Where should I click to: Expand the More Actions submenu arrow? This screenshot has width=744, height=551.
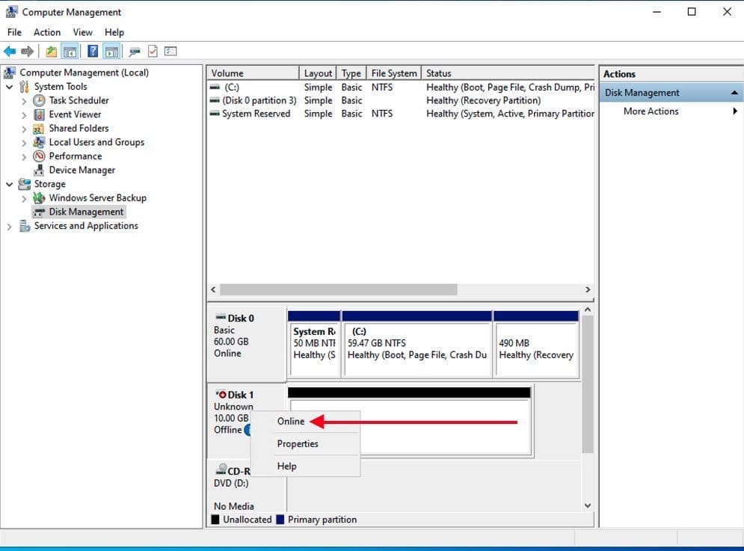click(735, 111)
